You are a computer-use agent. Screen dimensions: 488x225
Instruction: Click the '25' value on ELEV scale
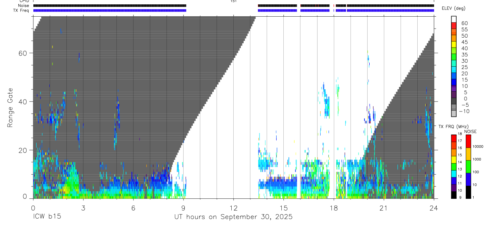(464, 67)
